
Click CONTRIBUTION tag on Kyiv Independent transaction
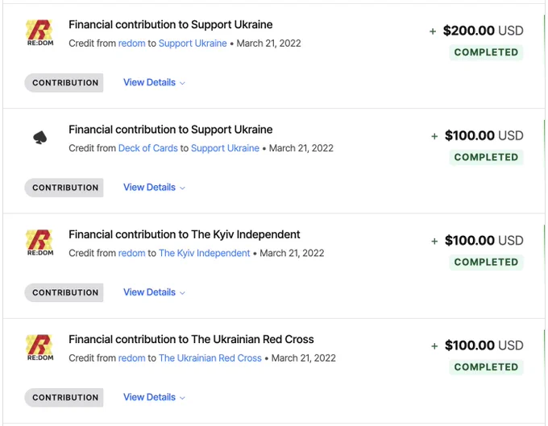tap(64, 292)
